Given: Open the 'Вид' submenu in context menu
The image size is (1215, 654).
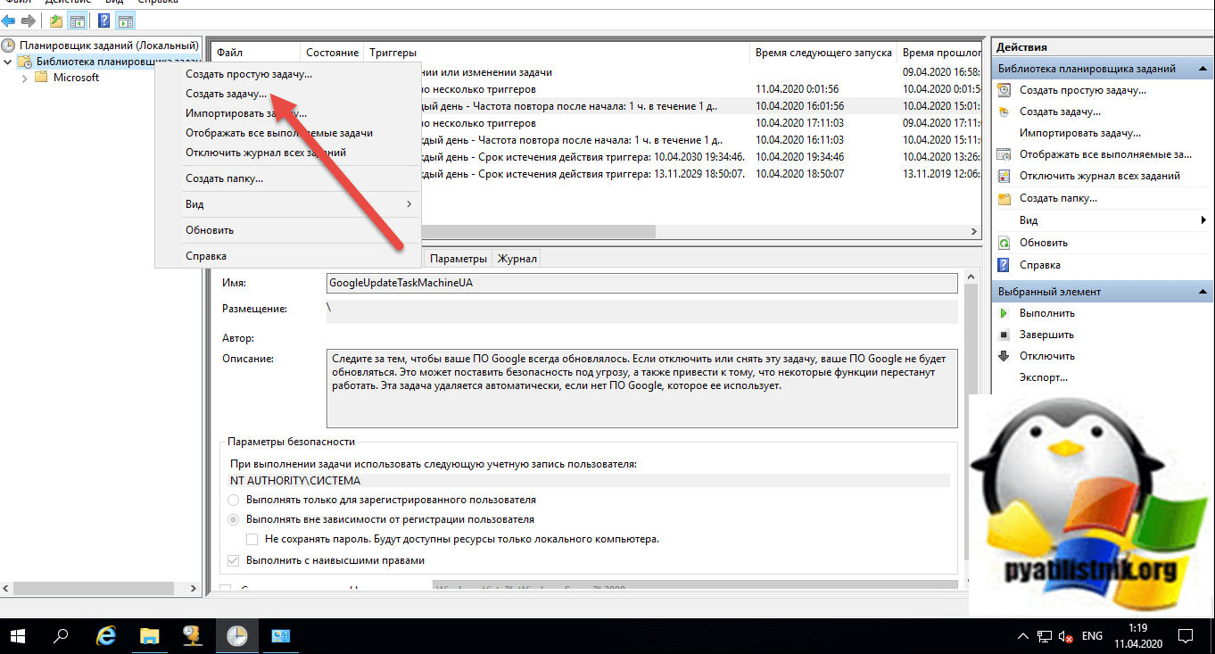Looking at the screenshot, I should point(286,204).
